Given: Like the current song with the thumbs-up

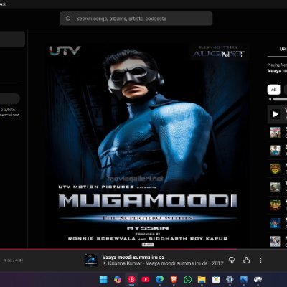Looking at the screenshot, I should 246,260.
